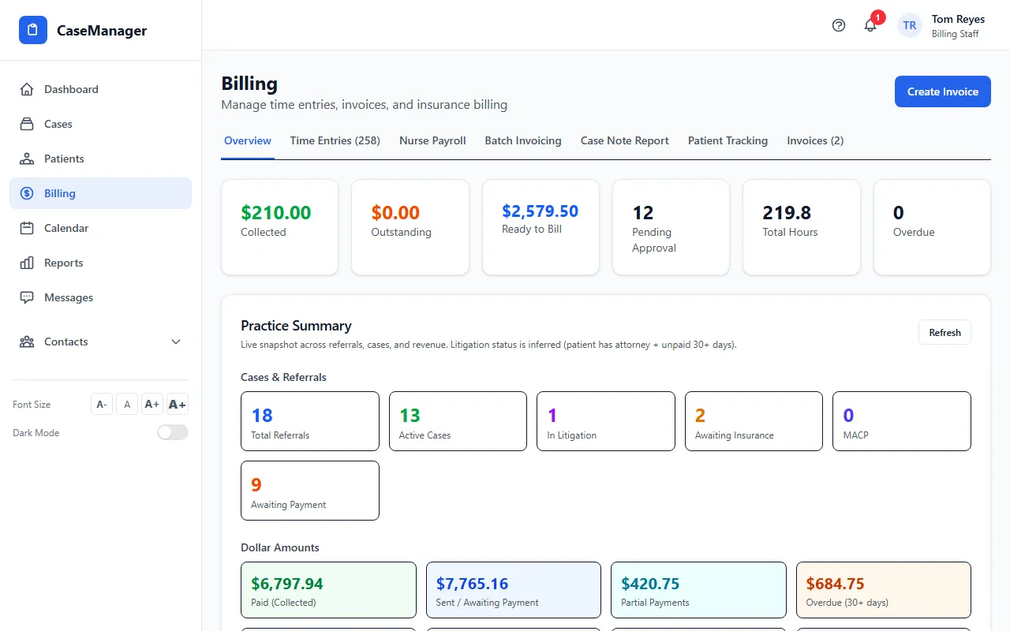Viewport: 1010px width, 631px height.
Task: Click the Practice Summary heading
Action: coord(296,326)
